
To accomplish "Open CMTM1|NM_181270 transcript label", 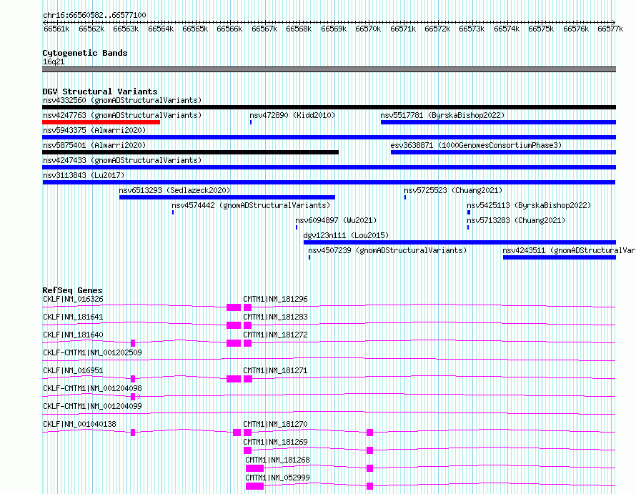I will [x=275, y=424].
